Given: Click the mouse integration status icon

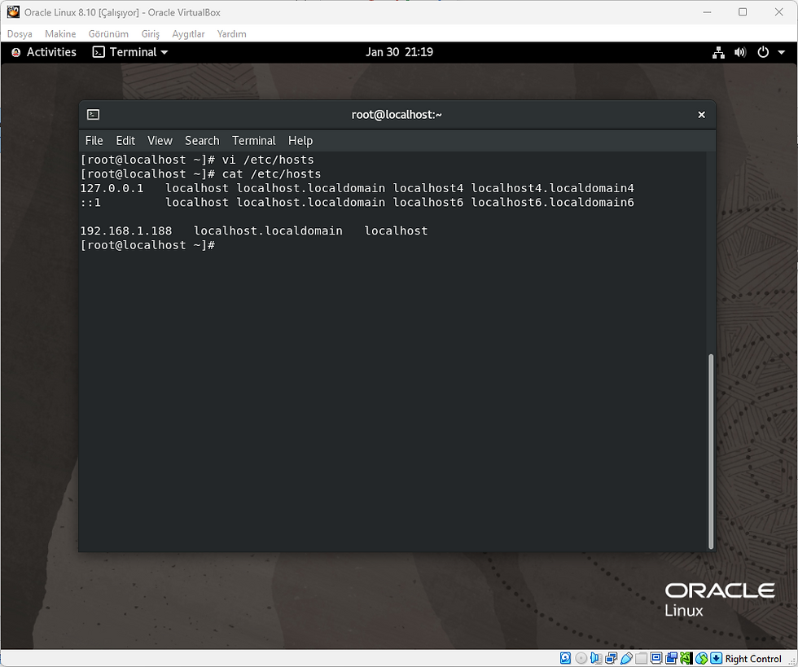Looking at the screenshot, I should click(702, 658).
